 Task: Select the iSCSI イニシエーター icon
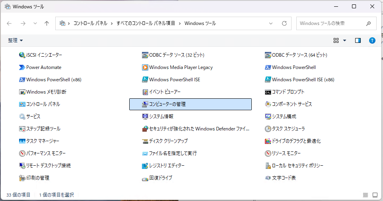22,55
